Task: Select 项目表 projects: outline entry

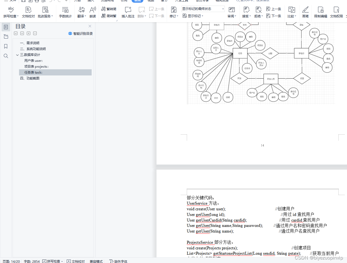Action: [x=36, y=67]
